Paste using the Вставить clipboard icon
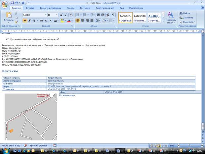205x154 pixels. click(x=9, y=15)
